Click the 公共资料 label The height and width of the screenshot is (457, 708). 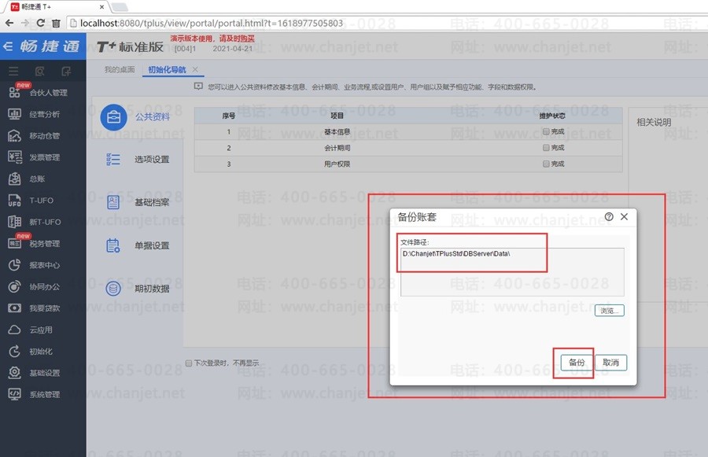(153, 117)
